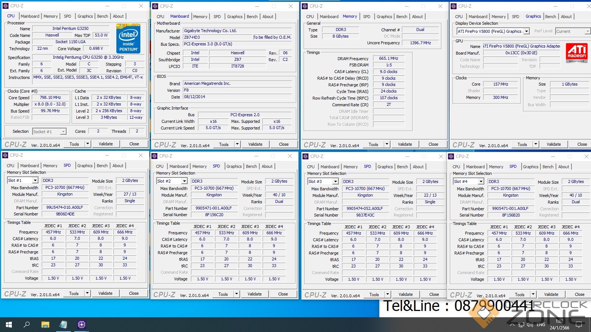The image size is (591, 332).
Task: Expand the ATI FirePro V5800 display device dropdown
Action: pyautogui.click(x=526, y=31)
